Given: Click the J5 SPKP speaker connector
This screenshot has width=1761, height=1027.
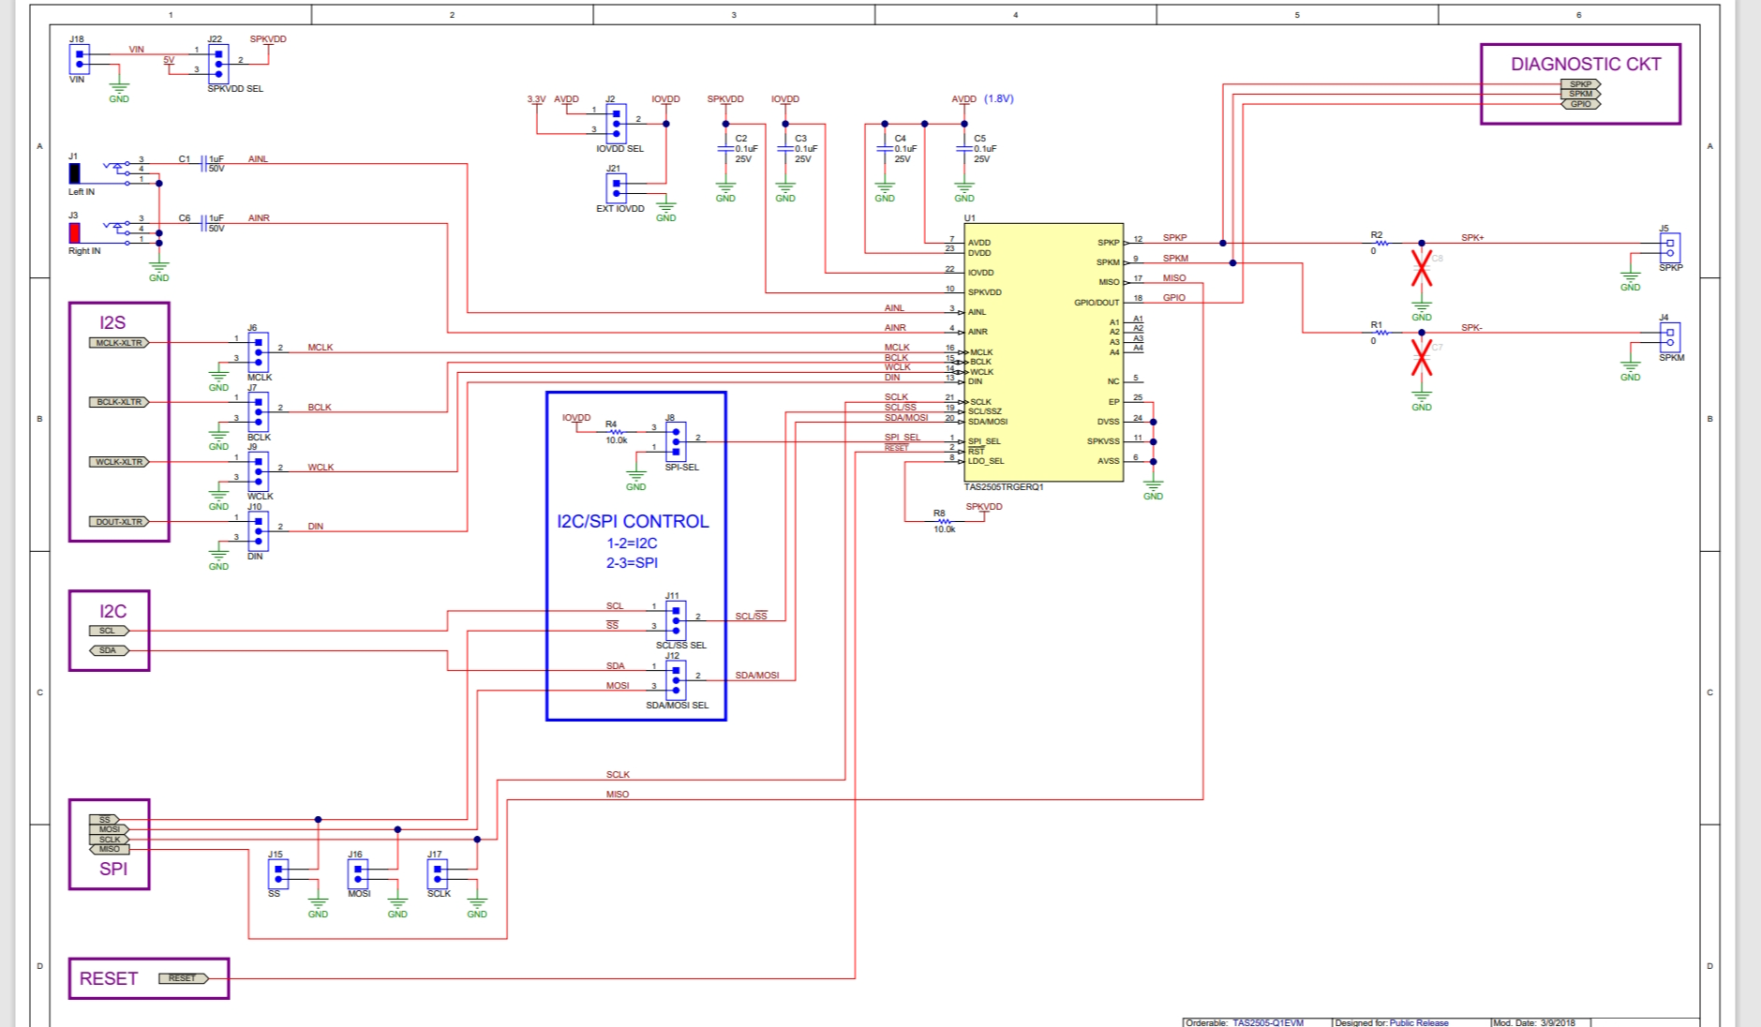Looking at the screenshot, I should point(1669,248).
